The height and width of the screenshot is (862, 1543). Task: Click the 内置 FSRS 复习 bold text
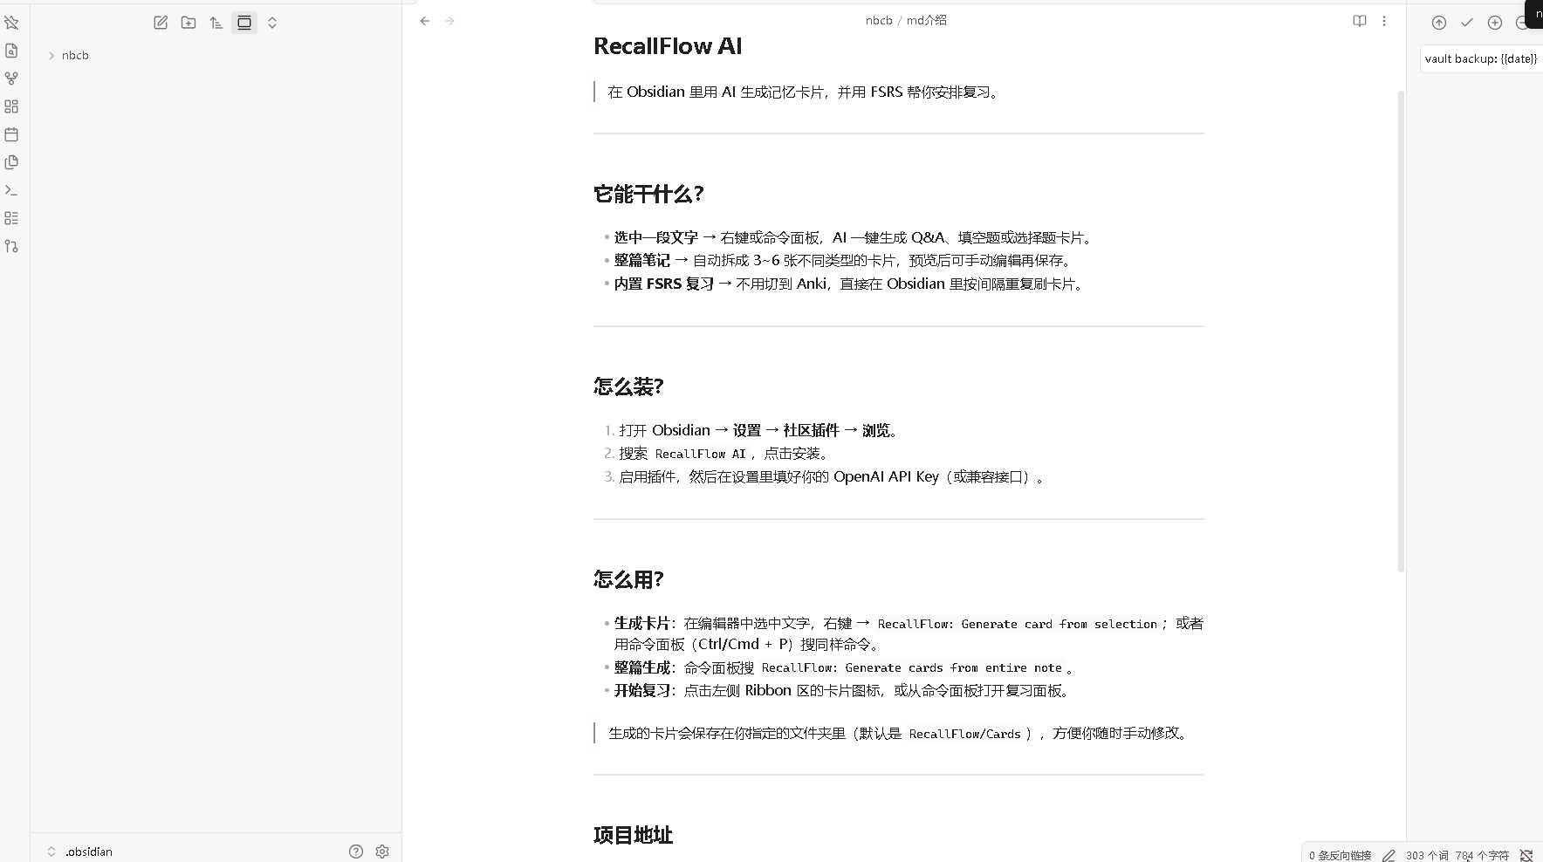coord(664,284)
